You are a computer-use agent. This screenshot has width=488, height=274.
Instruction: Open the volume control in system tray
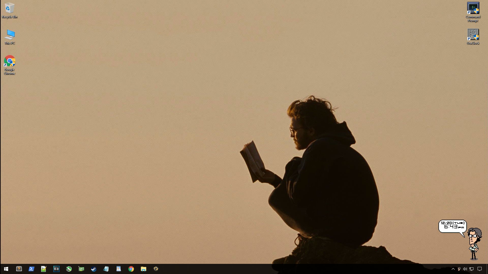point(465,269)
